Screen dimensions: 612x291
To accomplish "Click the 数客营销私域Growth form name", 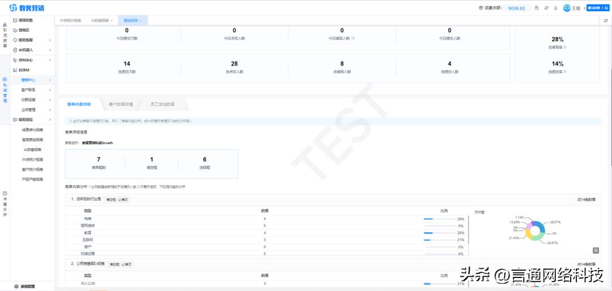I will (x=97, y=143).
